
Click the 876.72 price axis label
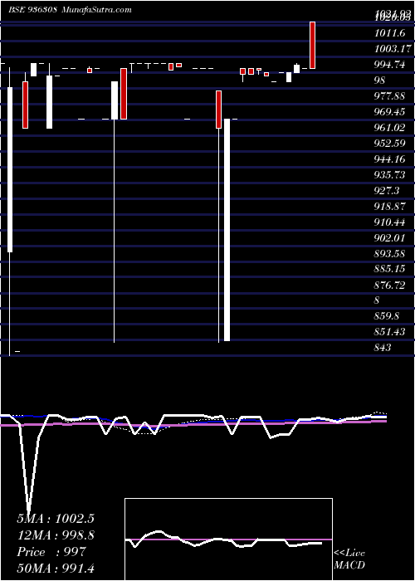click(389, 285)
